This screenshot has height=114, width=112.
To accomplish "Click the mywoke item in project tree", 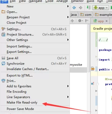I will pyautogui.click(x=76, y=65).
